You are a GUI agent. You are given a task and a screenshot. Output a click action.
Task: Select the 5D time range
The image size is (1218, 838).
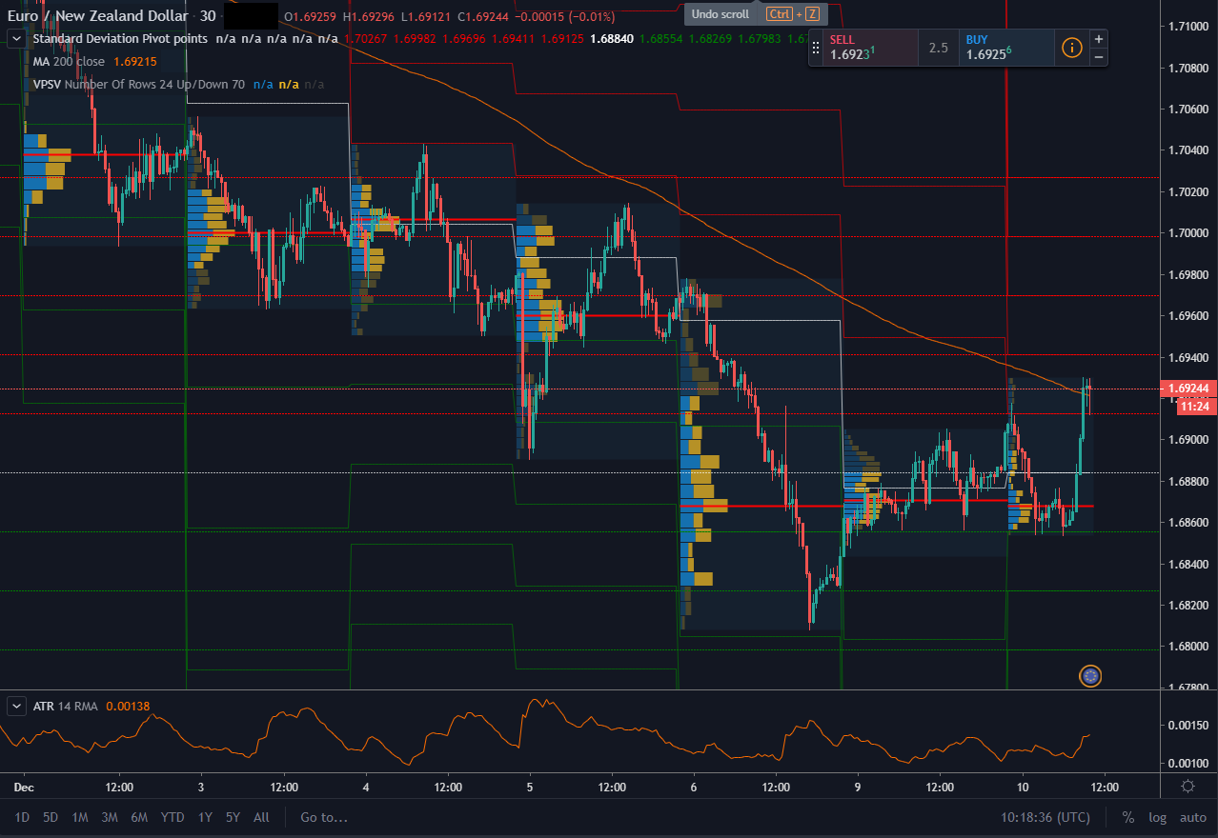click(x=51, y=817)
